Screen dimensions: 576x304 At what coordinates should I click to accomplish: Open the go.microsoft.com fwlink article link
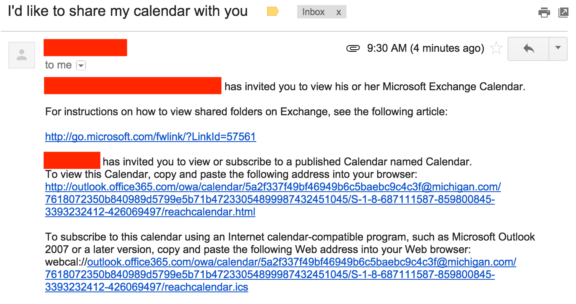[x=150, y=137]
